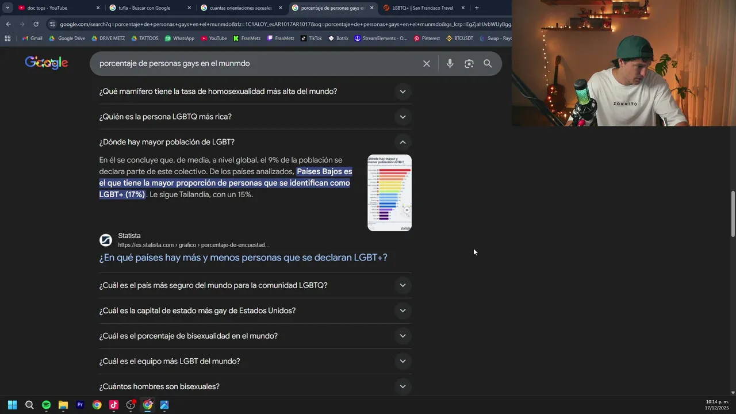Screen dimensions: 736x414
Task: Go to Google home via logo
Action: (47, 63)
